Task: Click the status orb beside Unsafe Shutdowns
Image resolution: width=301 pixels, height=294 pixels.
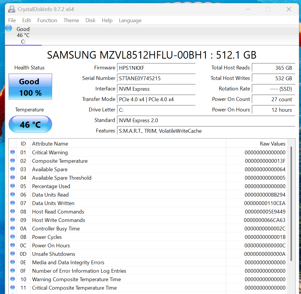Action: click(x=13, y=254)
